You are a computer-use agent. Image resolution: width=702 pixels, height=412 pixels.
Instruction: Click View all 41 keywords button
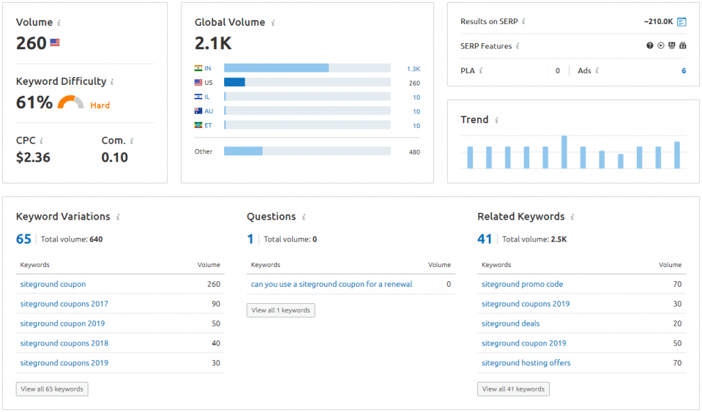(513, 389)
